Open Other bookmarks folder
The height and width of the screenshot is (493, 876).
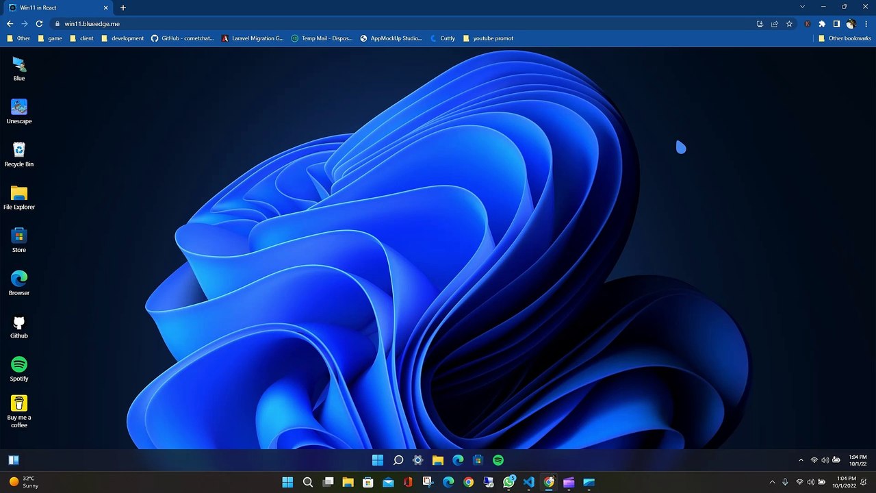845,38
